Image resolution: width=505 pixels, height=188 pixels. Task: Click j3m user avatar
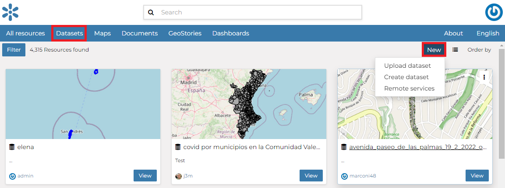(178, 176)
